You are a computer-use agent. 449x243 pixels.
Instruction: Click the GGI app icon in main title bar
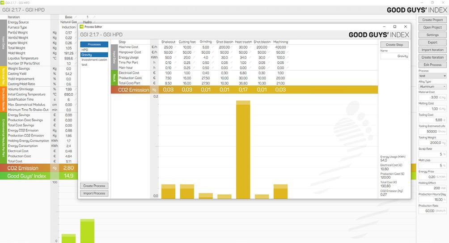tap(2, 3)
